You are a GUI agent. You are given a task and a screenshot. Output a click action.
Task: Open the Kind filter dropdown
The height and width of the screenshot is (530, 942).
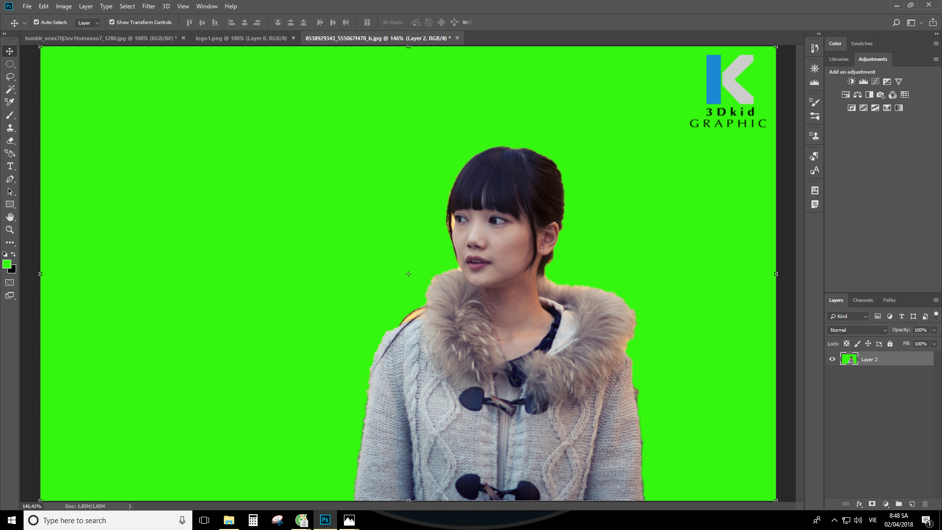coord(848,316)
